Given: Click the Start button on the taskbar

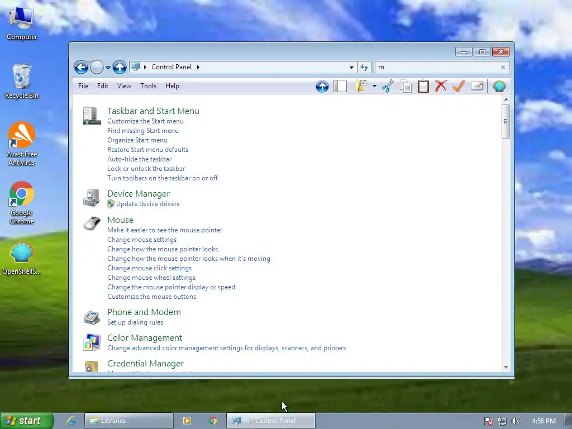Looking at the screenshot, I should (27, 421).
